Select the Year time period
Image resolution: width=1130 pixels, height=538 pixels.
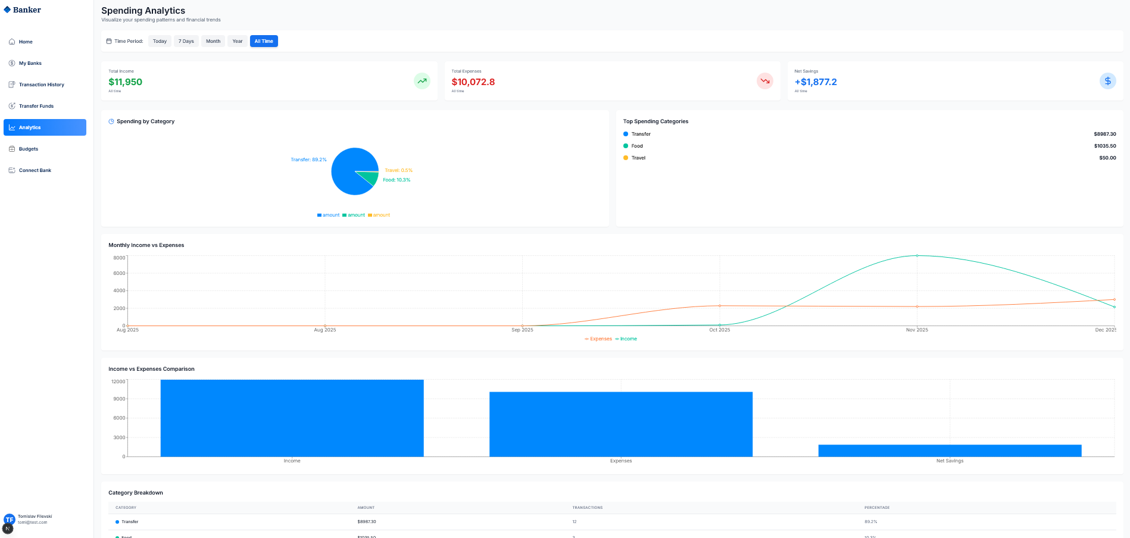(x=238, y=41)
